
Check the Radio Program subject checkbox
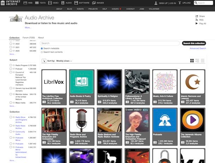click(x=11, y=65)
